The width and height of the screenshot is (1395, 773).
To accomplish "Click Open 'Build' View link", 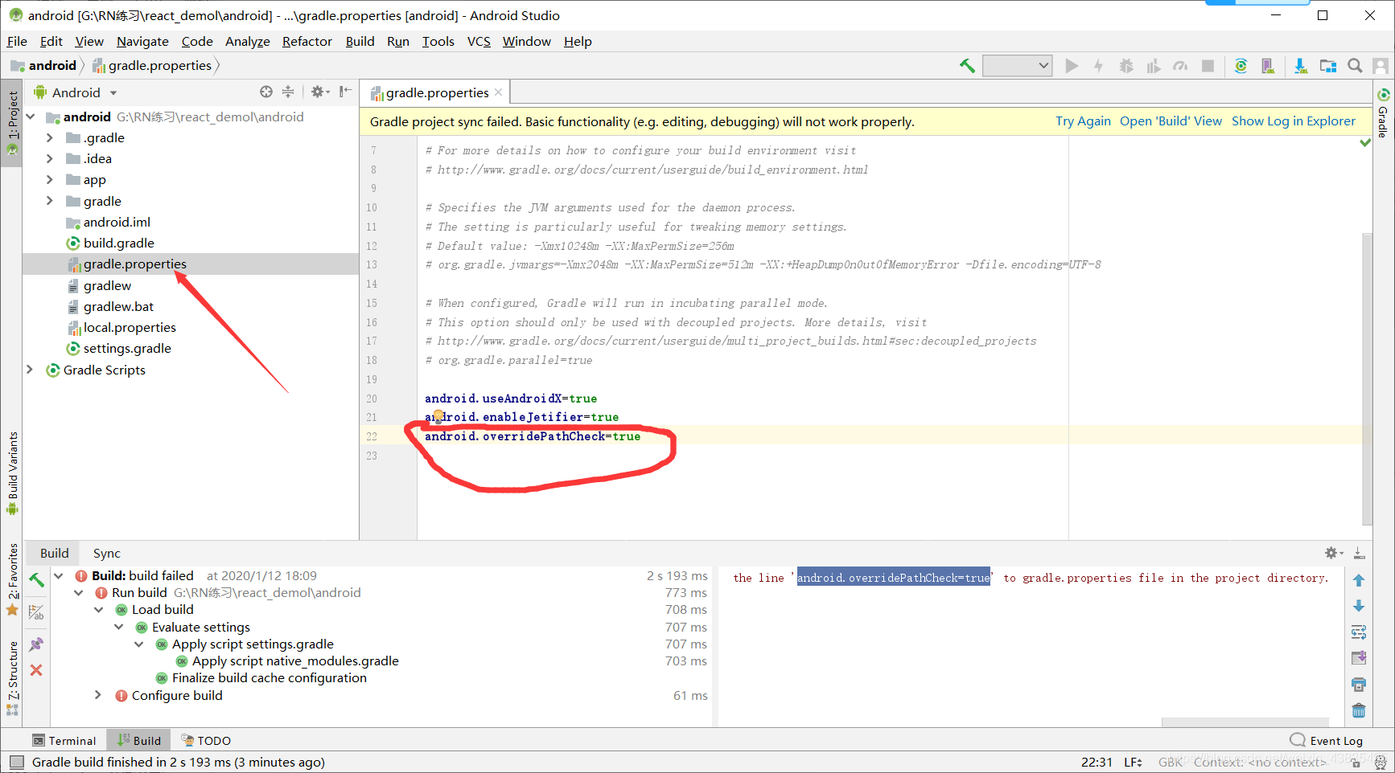I will pos(1171,121).
